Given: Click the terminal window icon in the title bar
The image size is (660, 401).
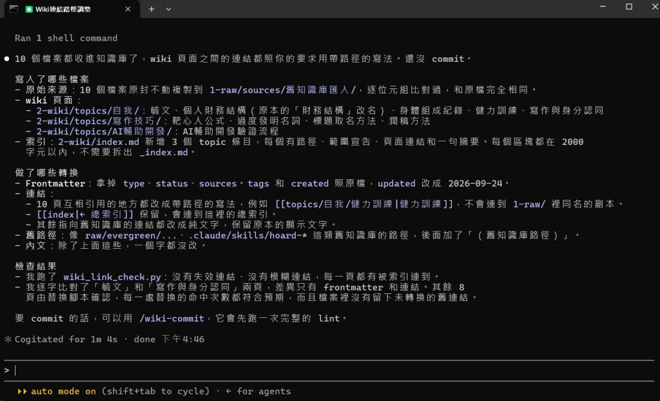Looking at the screenshot, I should [x=14, y=9].
